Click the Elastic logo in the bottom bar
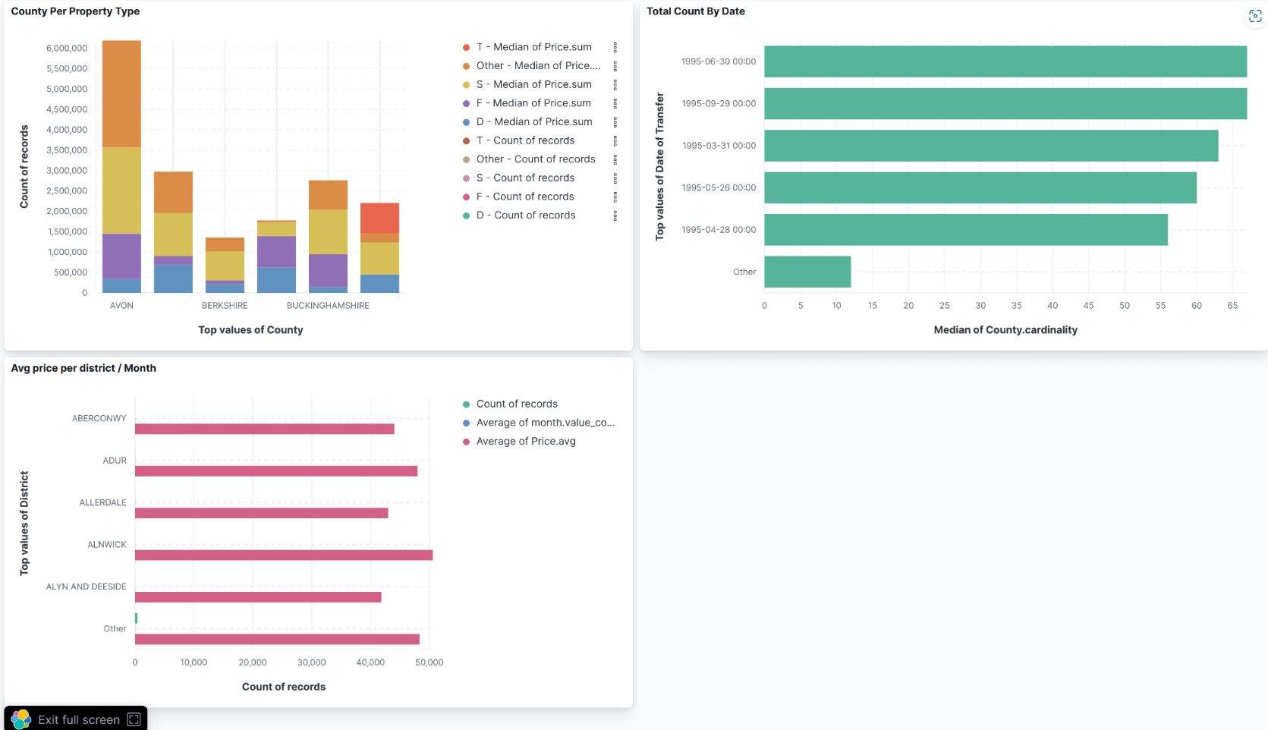 pos(21,719)
